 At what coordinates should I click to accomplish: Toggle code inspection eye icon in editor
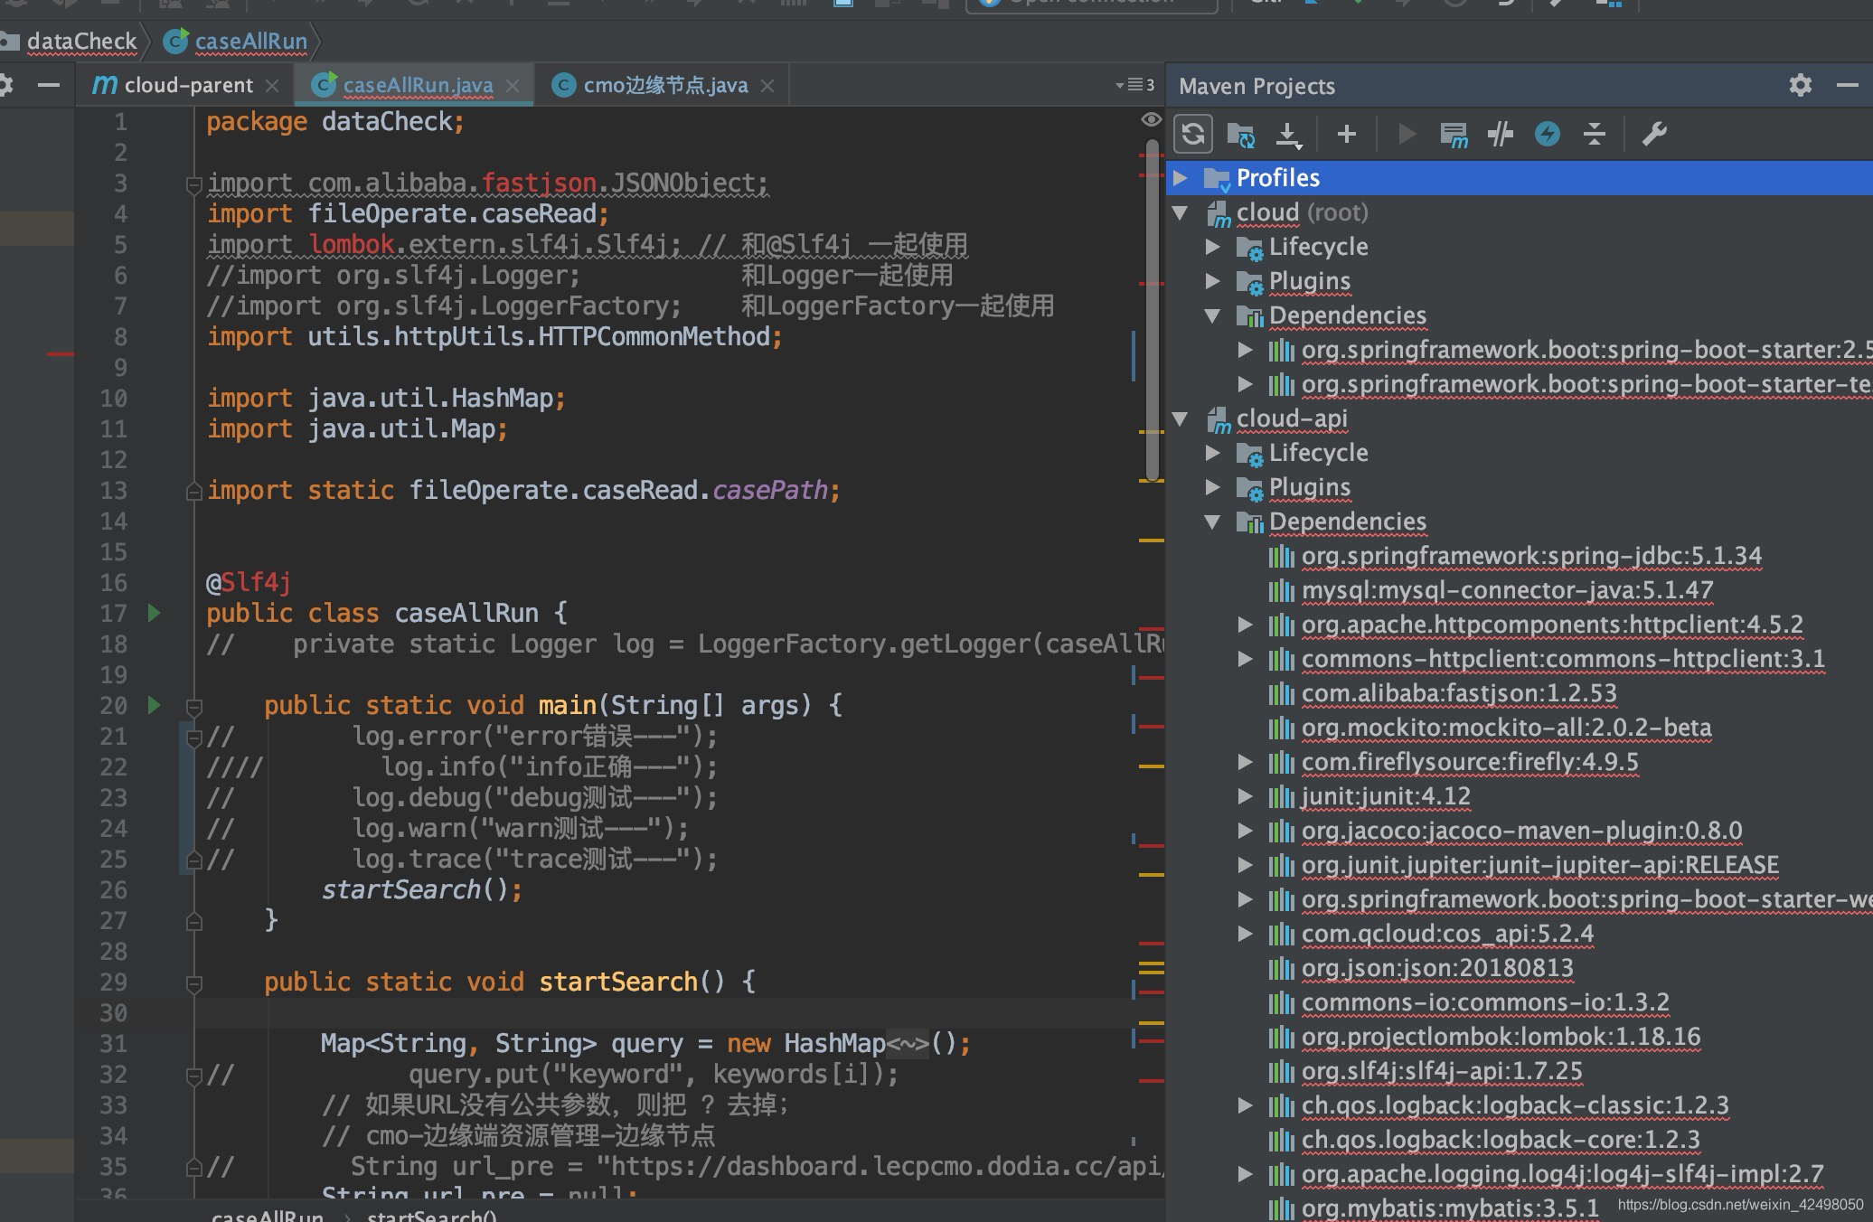pos(1151,119)
